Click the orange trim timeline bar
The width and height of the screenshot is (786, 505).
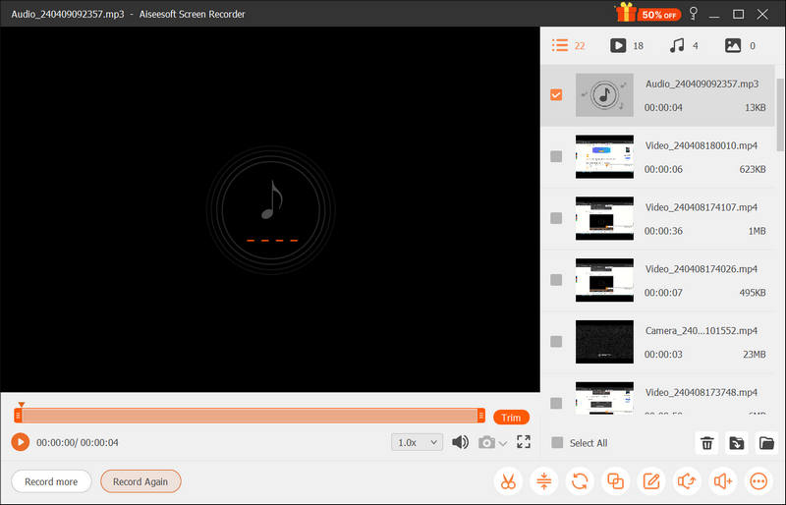point(250,417)
